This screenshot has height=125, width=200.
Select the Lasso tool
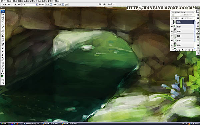tap(3, 19)
